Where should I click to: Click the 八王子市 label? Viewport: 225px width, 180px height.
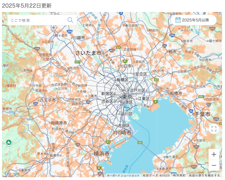48,100
